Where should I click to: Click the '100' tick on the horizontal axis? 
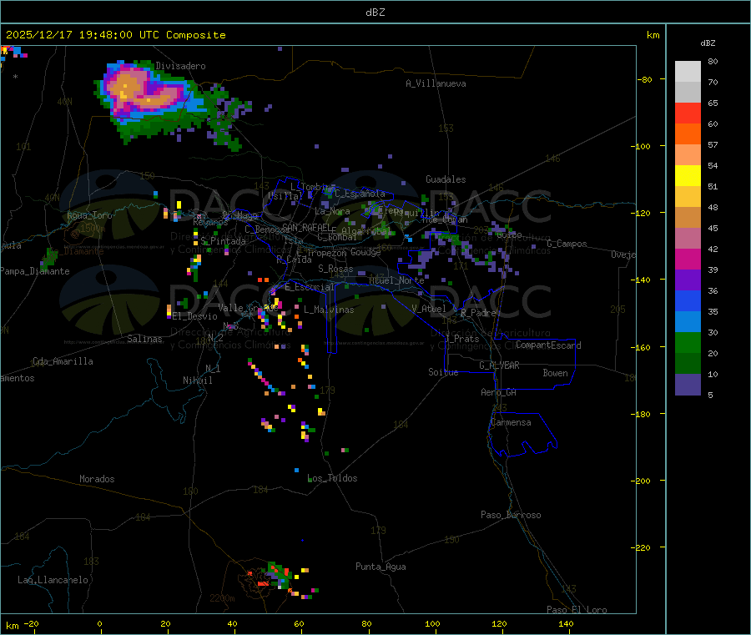pyautogui.click(x=432, y=624)
